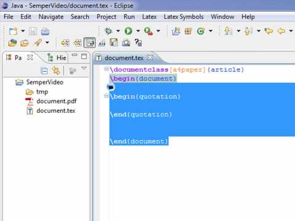The image size is (295, 221).
Task: Open the New wizard dropdown arrow
Action: pos(23,31)
